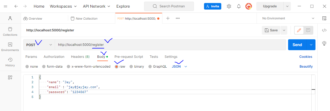Open the Authorization tab
The image size is (330, 111).
(54, 57)
